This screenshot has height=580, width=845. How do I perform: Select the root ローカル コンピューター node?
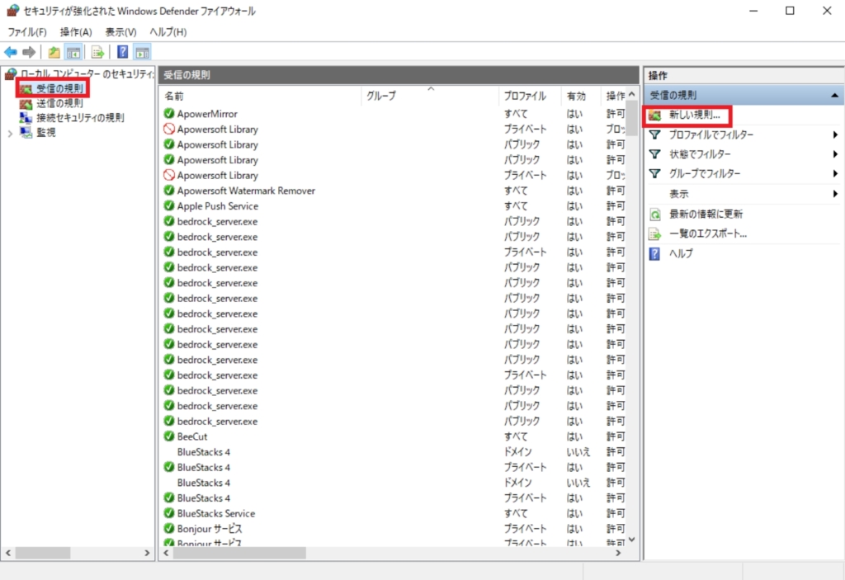pyautogui.click(x=86, y=74)
